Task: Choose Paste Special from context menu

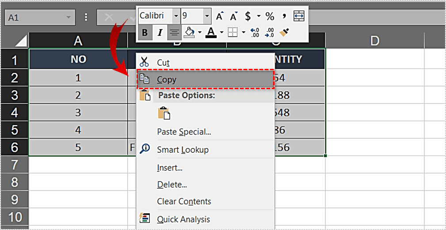Action: [184, 132]
